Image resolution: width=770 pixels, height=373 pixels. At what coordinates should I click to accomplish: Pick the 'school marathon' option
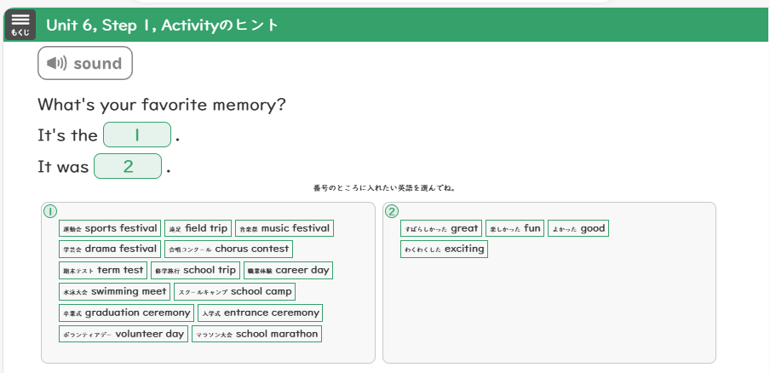[256, 334]
